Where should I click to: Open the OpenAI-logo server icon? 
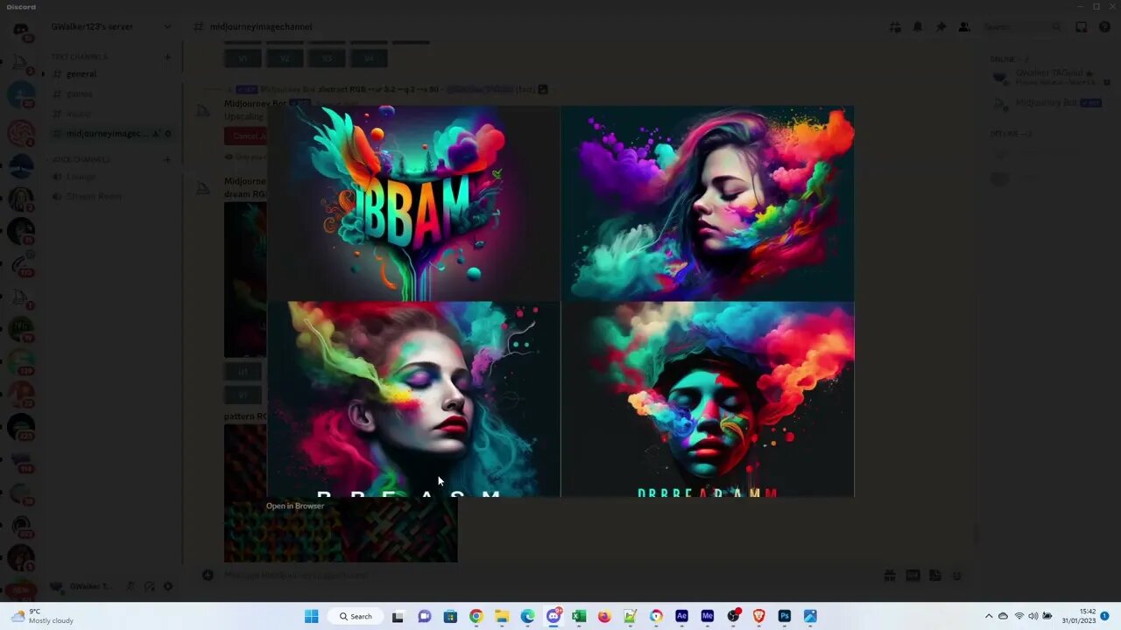(x=21, y=133)
